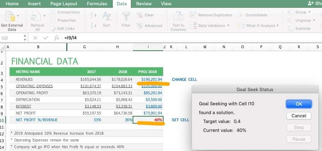Switch to the Insert tab
The height and width of the screenshot is (151, 322).
[x=34, y=4]
